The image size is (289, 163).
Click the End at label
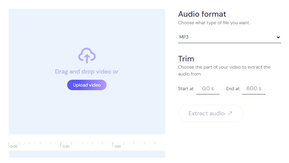point(233,89)
